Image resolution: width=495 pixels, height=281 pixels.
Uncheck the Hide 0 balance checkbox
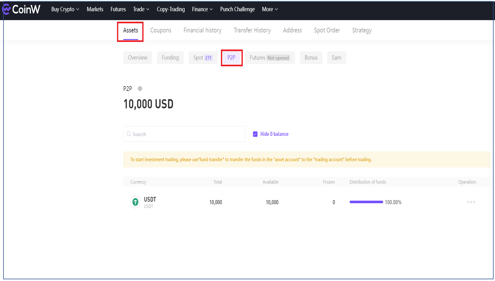click(x=255, y=134)
